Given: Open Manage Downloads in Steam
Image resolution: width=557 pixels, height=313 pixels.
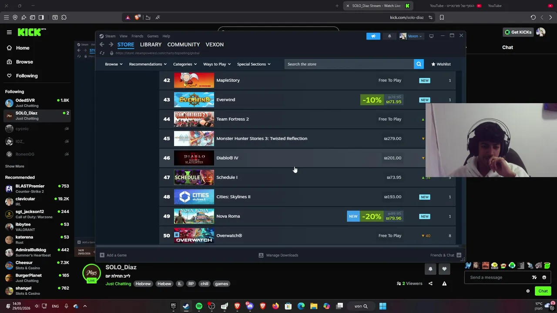Looking at the screenshot, I should click(x=278, y=255).
